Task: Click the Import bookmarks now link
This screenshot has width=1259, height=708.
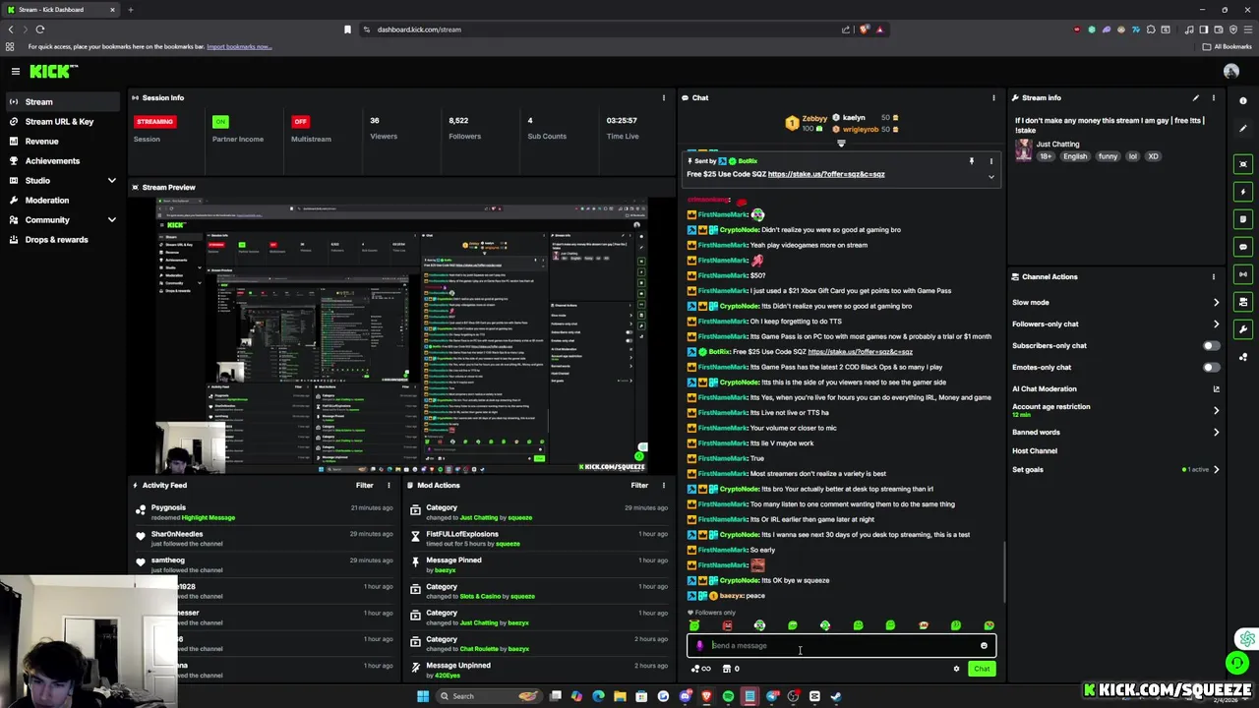Action: (239, 46)
